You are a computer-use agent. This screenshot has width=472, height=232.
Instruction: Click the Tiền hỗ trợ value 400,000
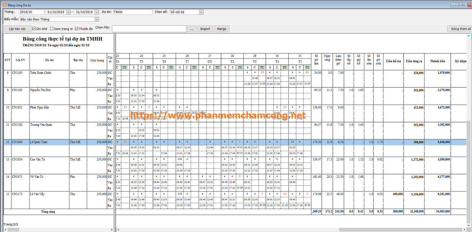tap(398, 194)
